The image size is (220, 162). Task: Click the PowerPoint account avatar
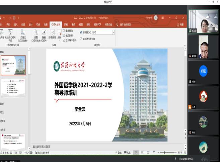pyautogui.click(x=156, y=18)
